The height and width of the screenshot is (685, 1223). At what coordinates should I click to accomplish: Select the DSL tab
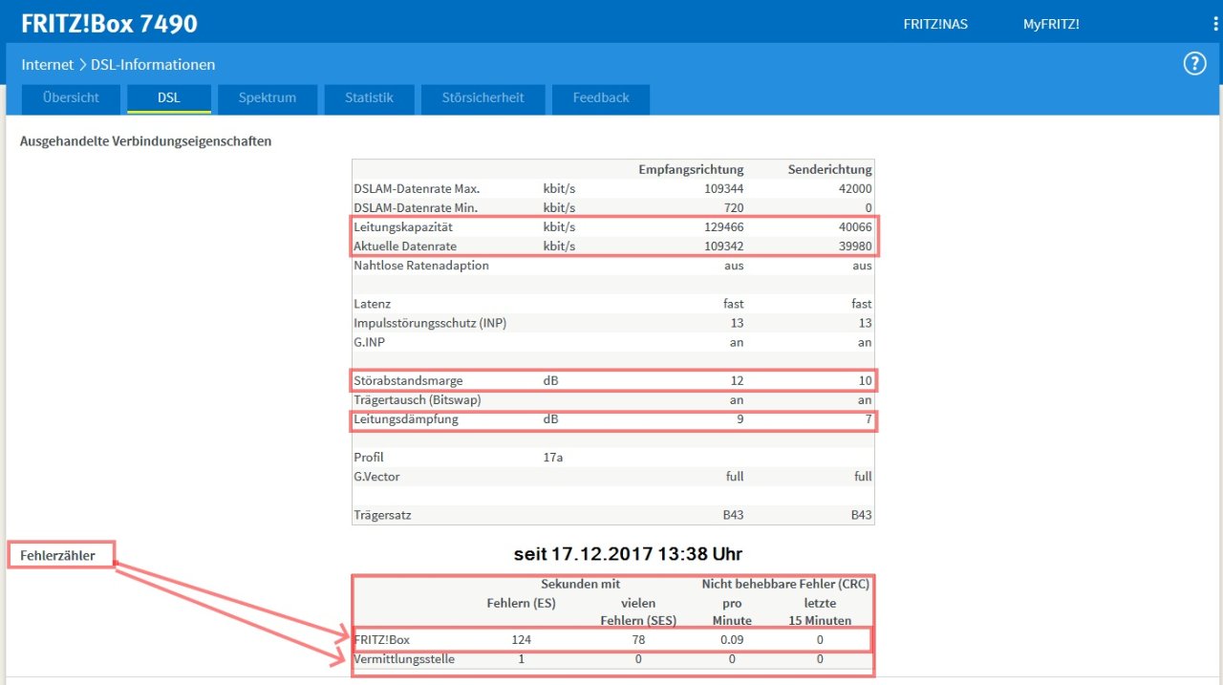(x=169, y=97)
